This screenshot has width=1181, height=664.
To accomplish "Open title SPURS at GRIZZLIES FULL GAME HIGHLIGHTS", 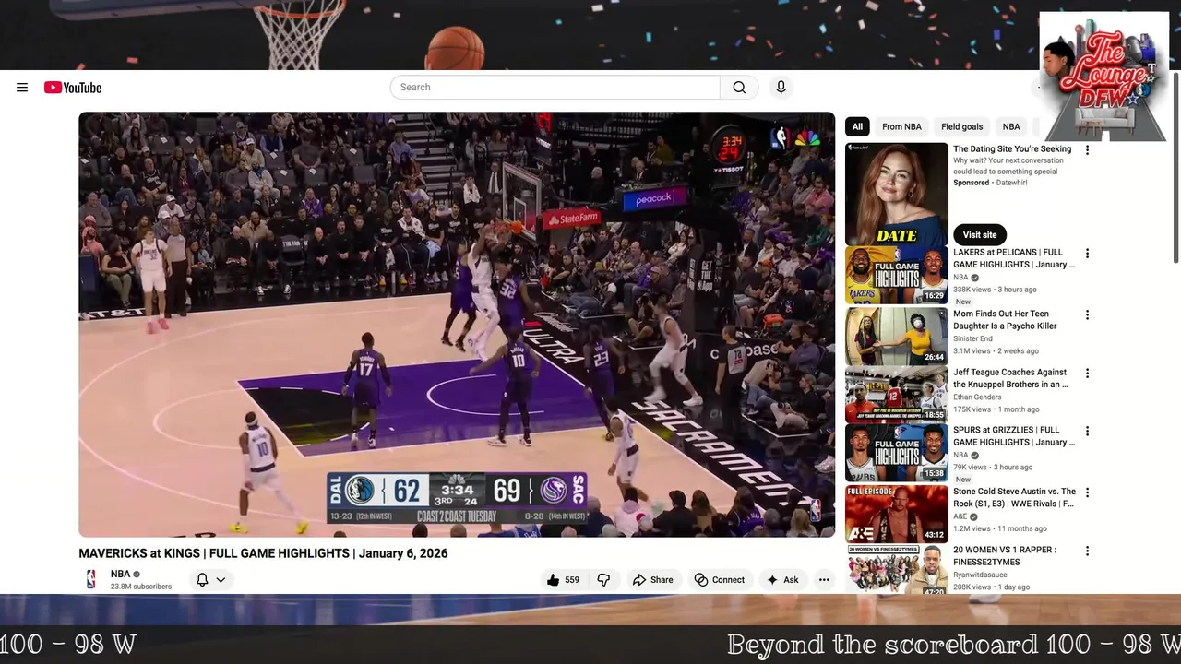I will tap(1014, 436).
